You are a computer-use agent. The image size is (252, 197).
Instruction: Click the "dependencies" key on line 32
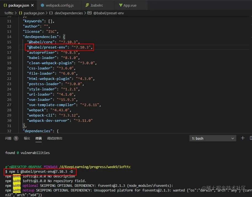tap(37, 131)
